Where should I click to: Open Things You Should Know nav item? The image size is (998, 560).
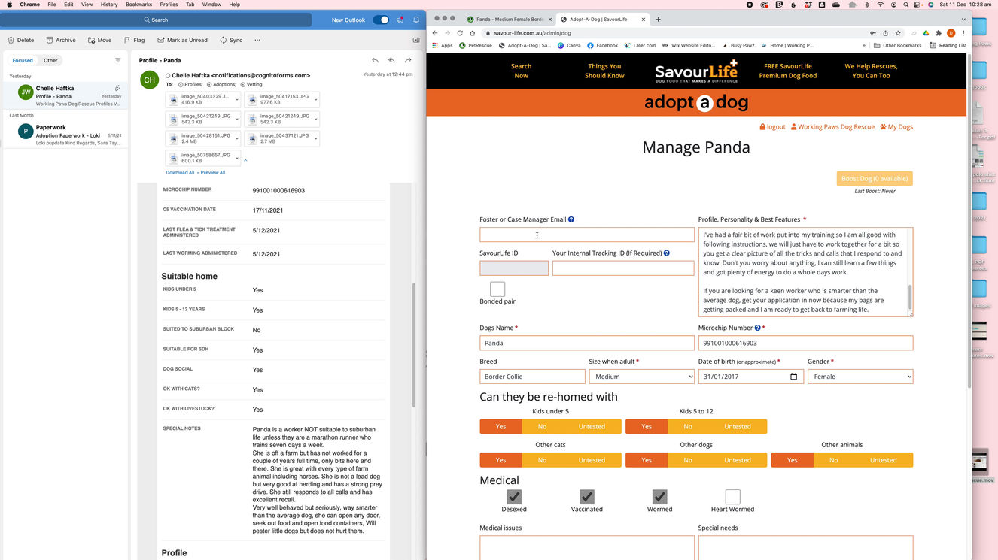point(604,71)
